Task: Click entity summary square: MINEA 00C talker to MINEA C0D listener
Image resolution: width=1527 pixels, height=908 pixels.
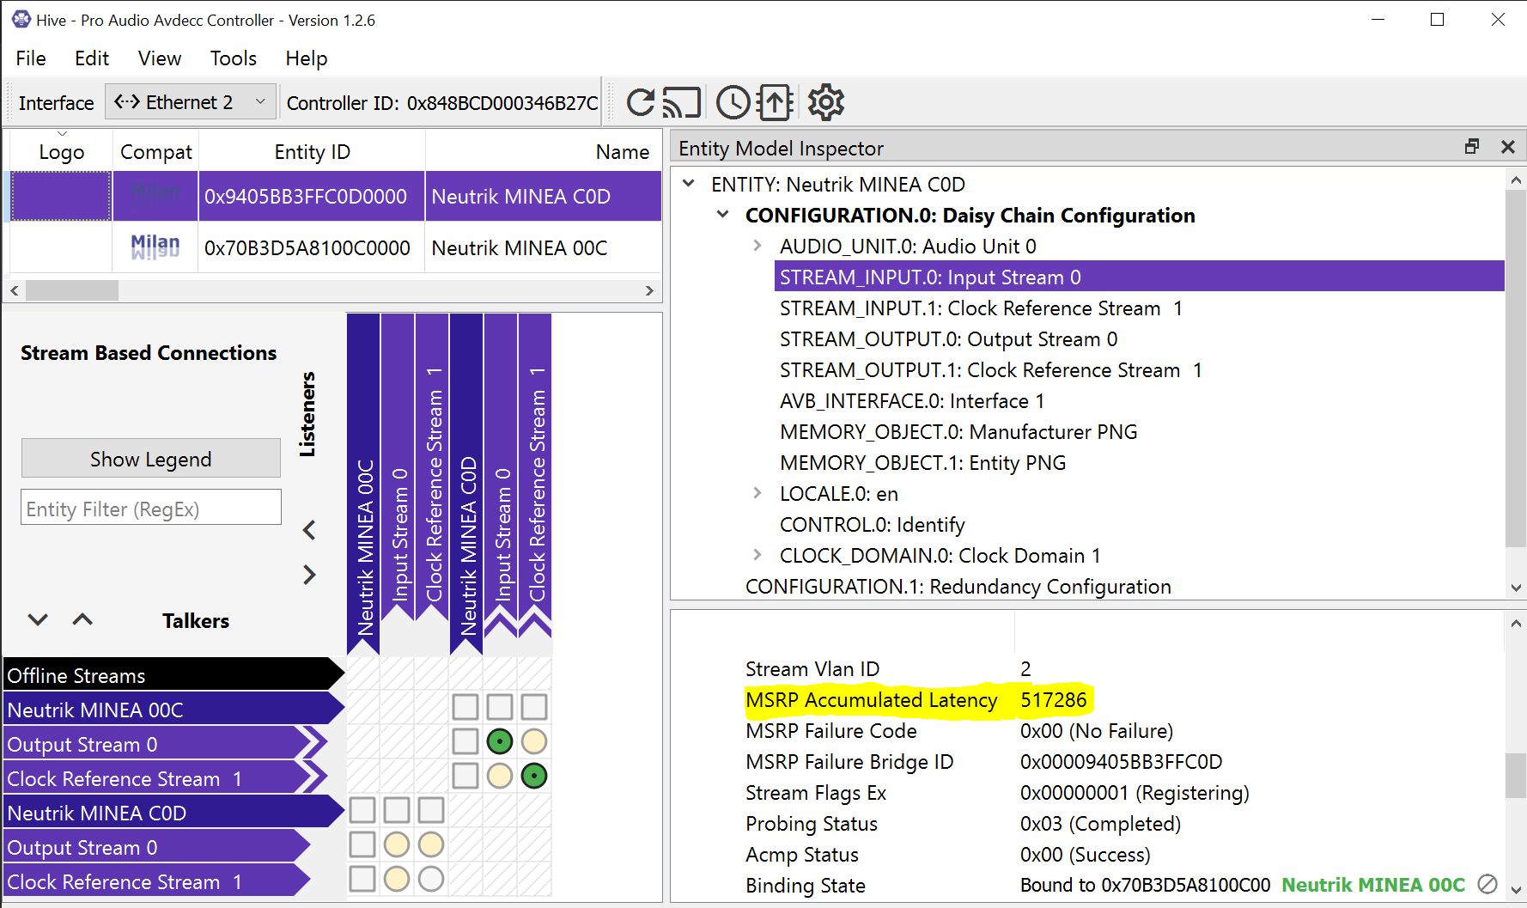Action: (465, 707)
